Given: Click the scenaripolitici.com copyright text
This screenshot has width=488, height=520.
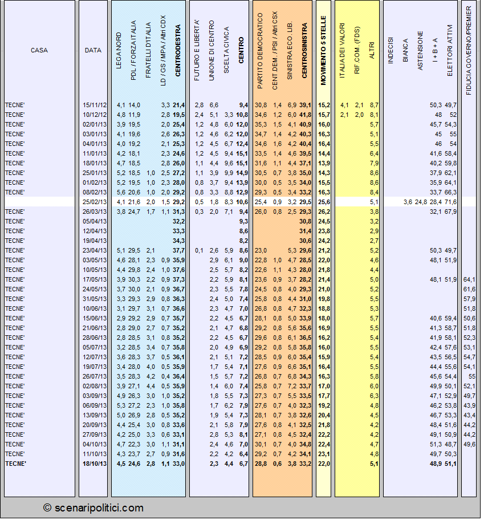Looking at the screenshot, I should pyautogui.click(x=93, y=507).
